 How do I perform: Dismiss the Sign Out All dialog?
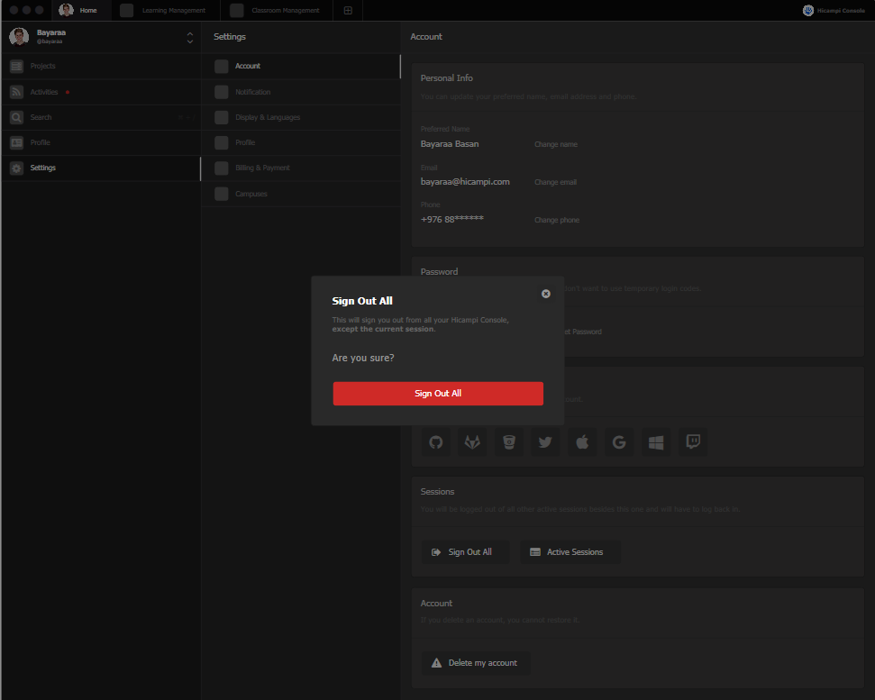pos(545,293)
